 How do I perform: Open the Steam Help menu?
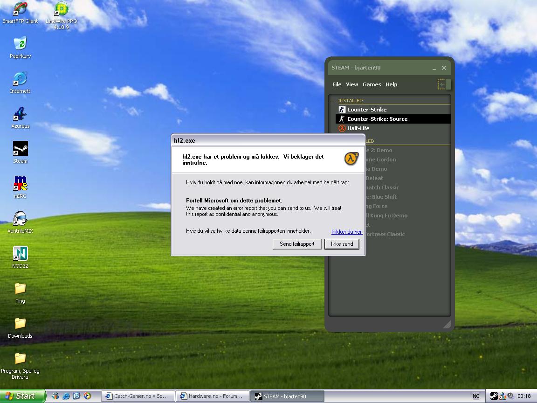[x=391, y=84]
